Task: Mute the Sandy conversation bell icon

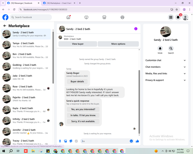Action: pos(160,49)
